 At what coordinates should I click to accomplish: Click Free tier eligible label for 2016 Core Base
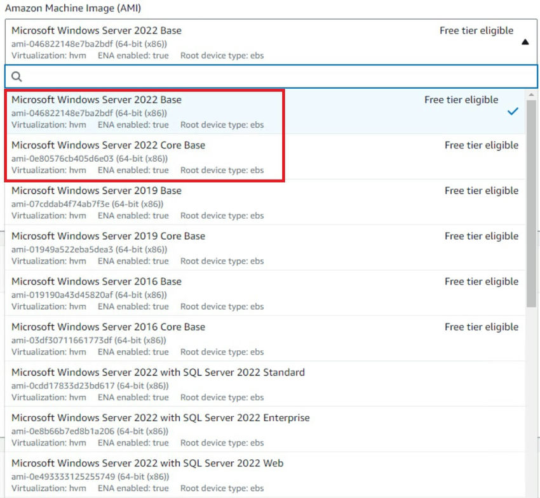[482, 327]
